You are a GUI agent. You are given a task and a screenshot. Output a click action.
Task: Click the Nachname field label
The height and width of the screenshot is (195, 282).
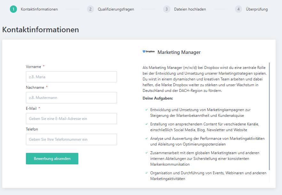[x=35, y=87]
